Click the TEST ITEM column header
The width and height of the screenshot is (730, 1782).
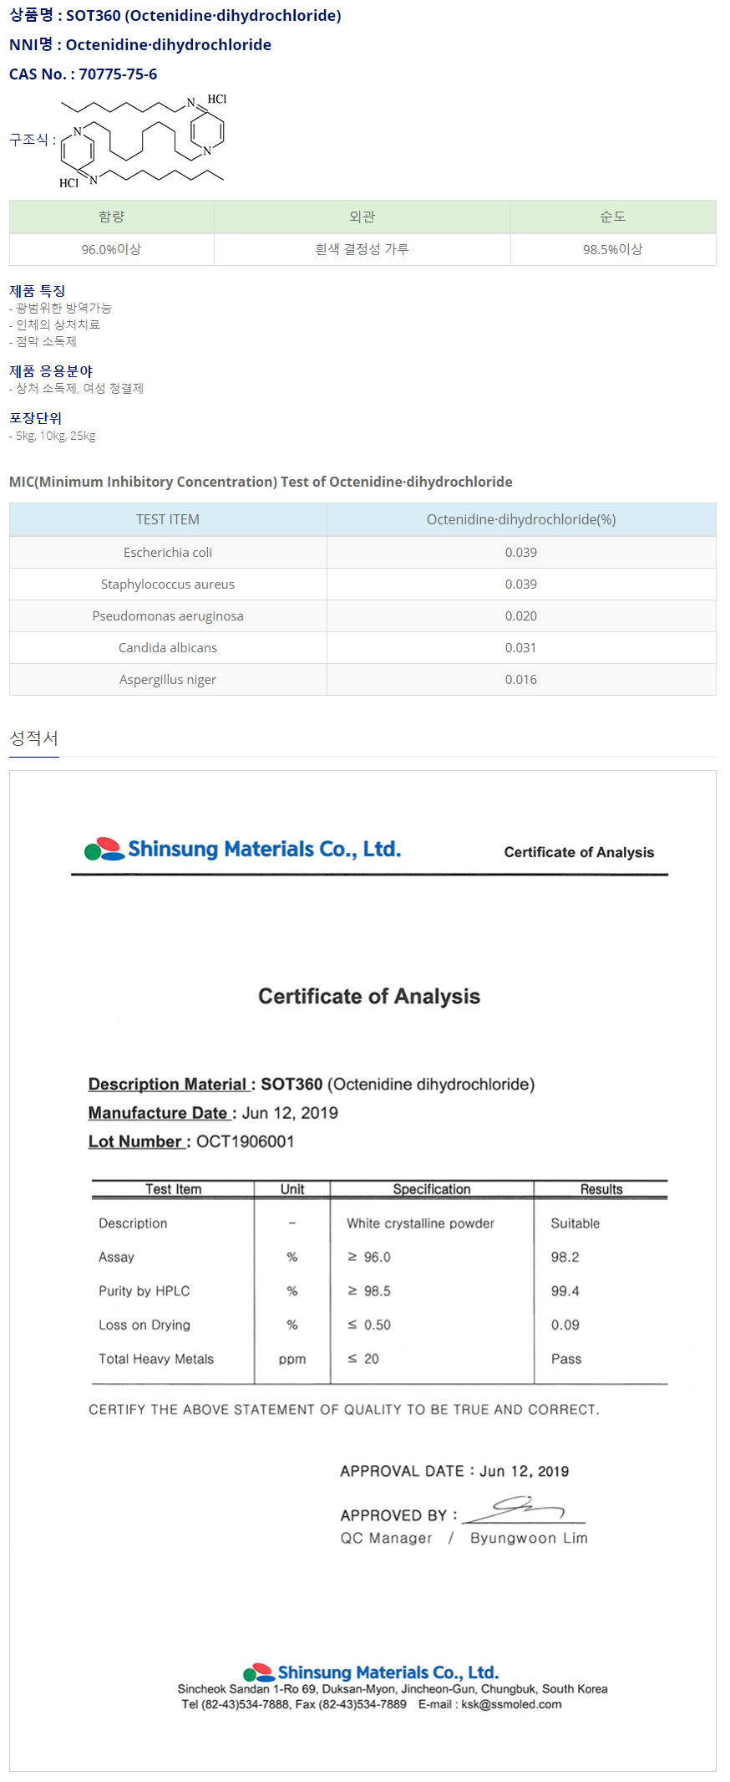pos(168,519)
